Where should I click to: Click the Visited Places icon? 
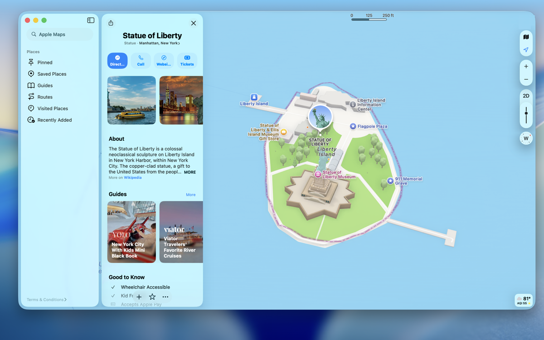(31, 108)
